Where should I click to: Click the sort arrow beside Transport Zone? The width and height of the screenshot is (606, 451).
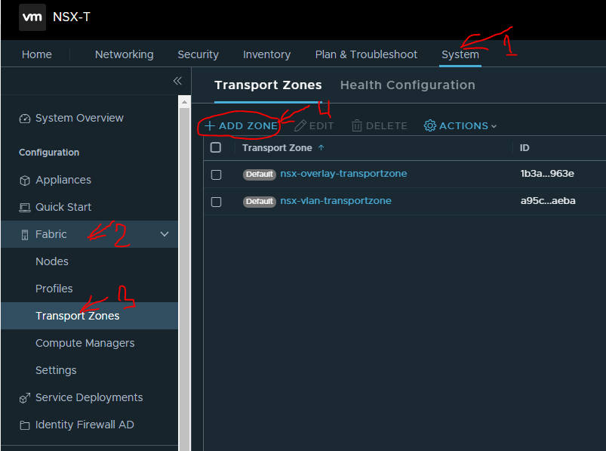pyautogui.click(x=321, y=148)
